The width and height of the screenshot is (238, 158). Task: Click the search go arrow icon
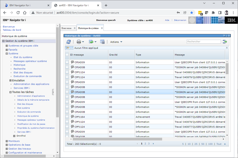coord(225,42)
